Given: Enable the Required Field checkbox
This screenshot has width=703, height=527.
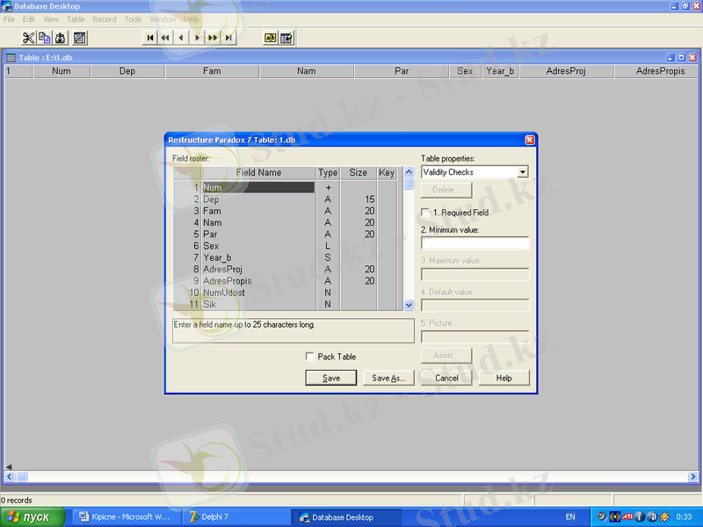Looking at the screenshot, I should pyautogui.click(x=426, y=213).
